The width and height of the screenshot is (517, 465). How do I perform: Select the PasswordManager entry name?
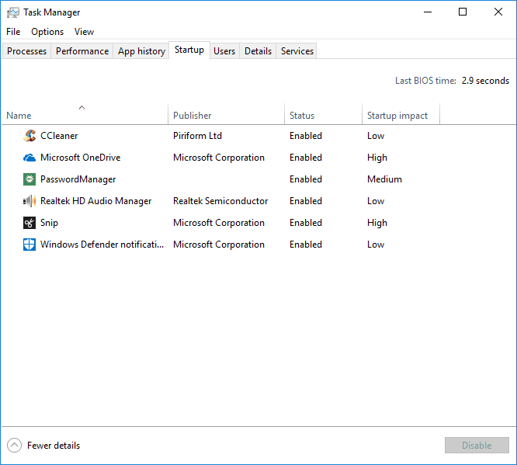click(78, 179)
